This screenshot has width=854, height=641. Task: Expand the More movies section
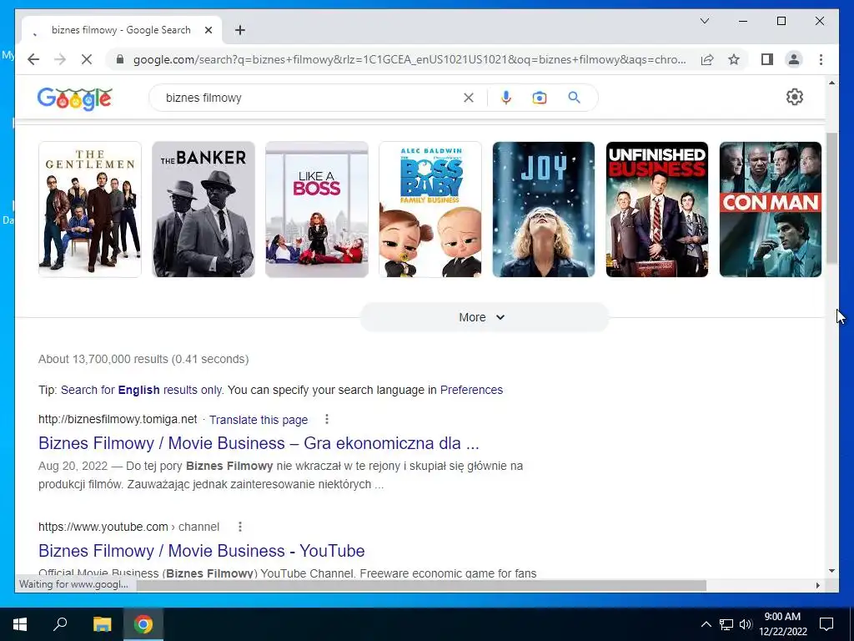pyautogui.click(x=484, y=317)
